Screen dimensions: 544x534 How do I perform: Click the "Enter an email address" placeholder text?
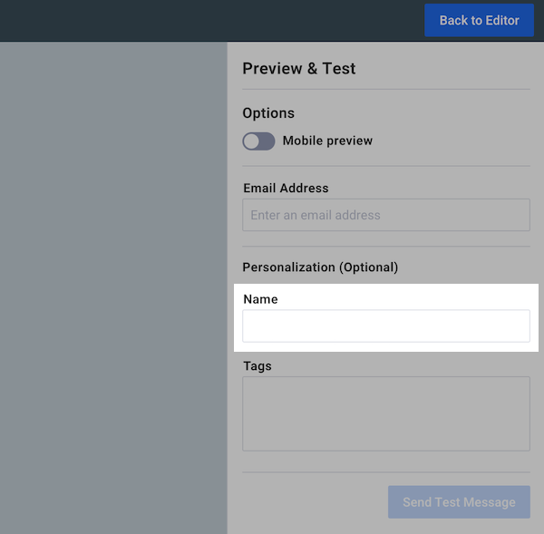316,216
